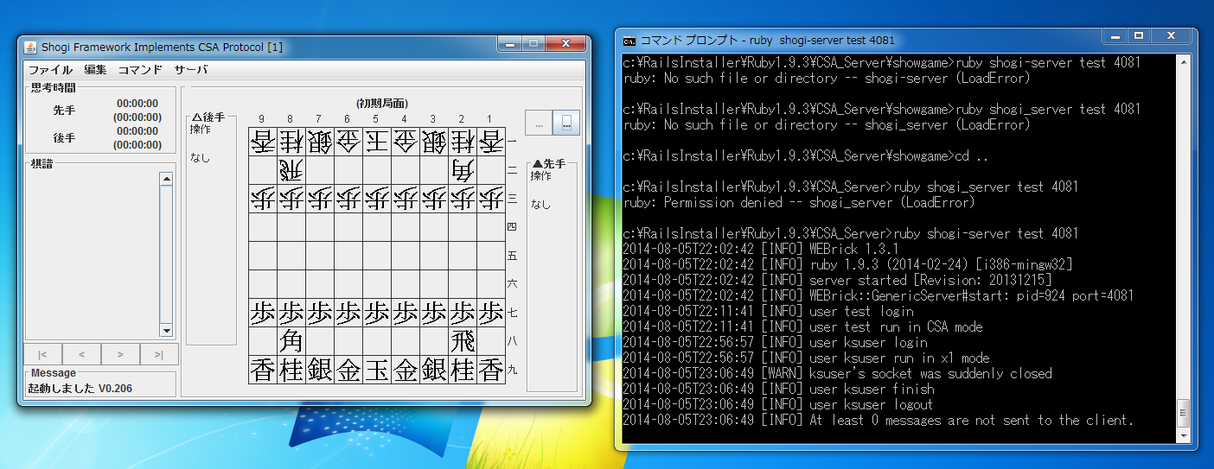The height and width of the screenshot is (469, 1214).
Task: Select inverted gold at file 6 rank 一
Action: [348, 141]
